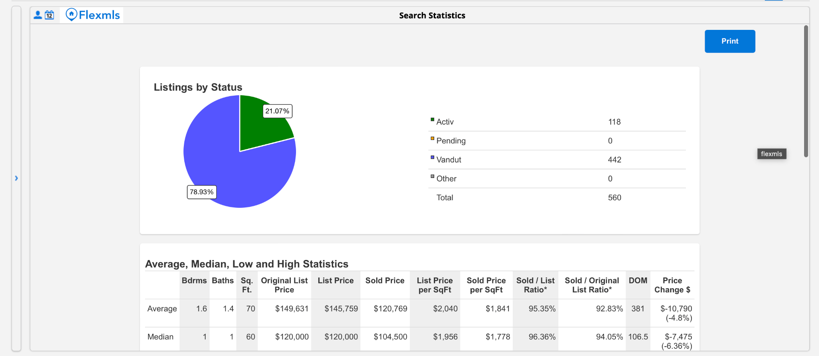
Task: Click the average ratio 95.35%
Action: click(542, 309)
